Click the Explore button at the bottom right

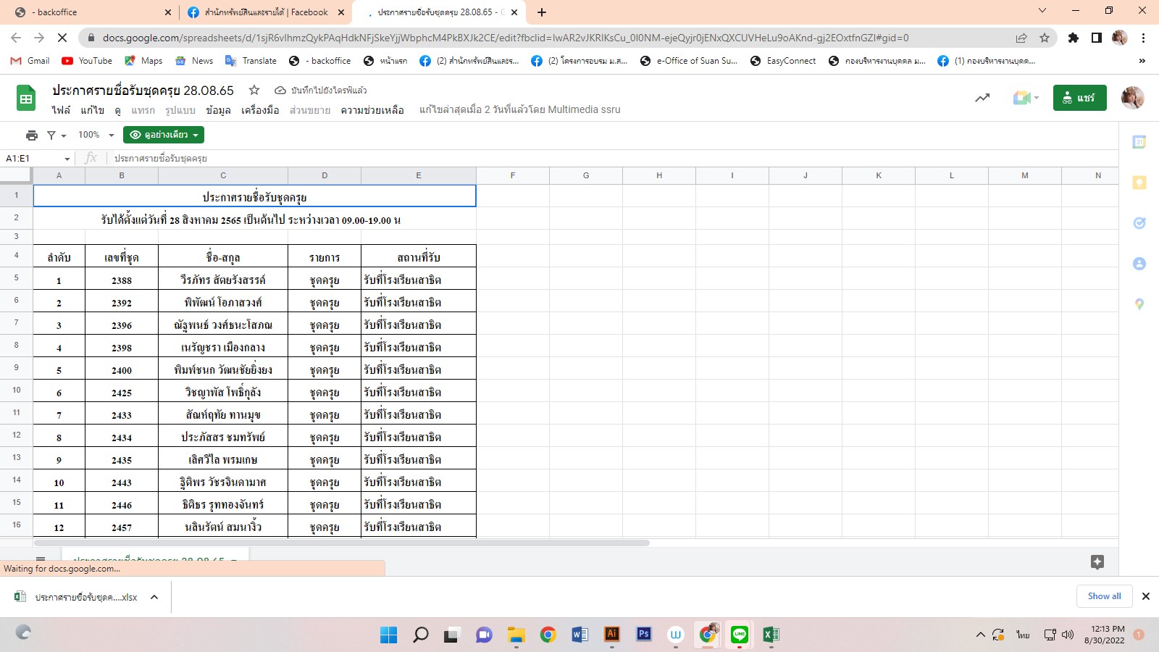1097,561
